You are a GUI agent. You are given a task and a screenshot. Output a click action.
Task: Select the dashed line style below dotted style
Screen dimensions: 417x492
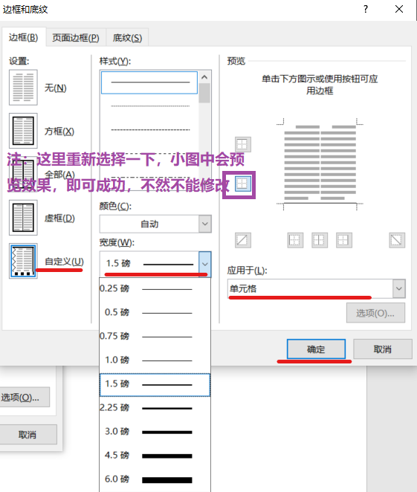(x=149, y=129)
